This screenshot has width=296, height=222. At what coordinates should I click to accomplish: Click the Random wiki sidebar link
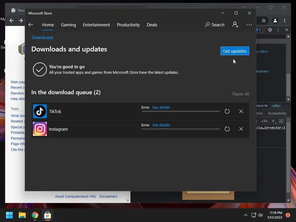point(17,93)
